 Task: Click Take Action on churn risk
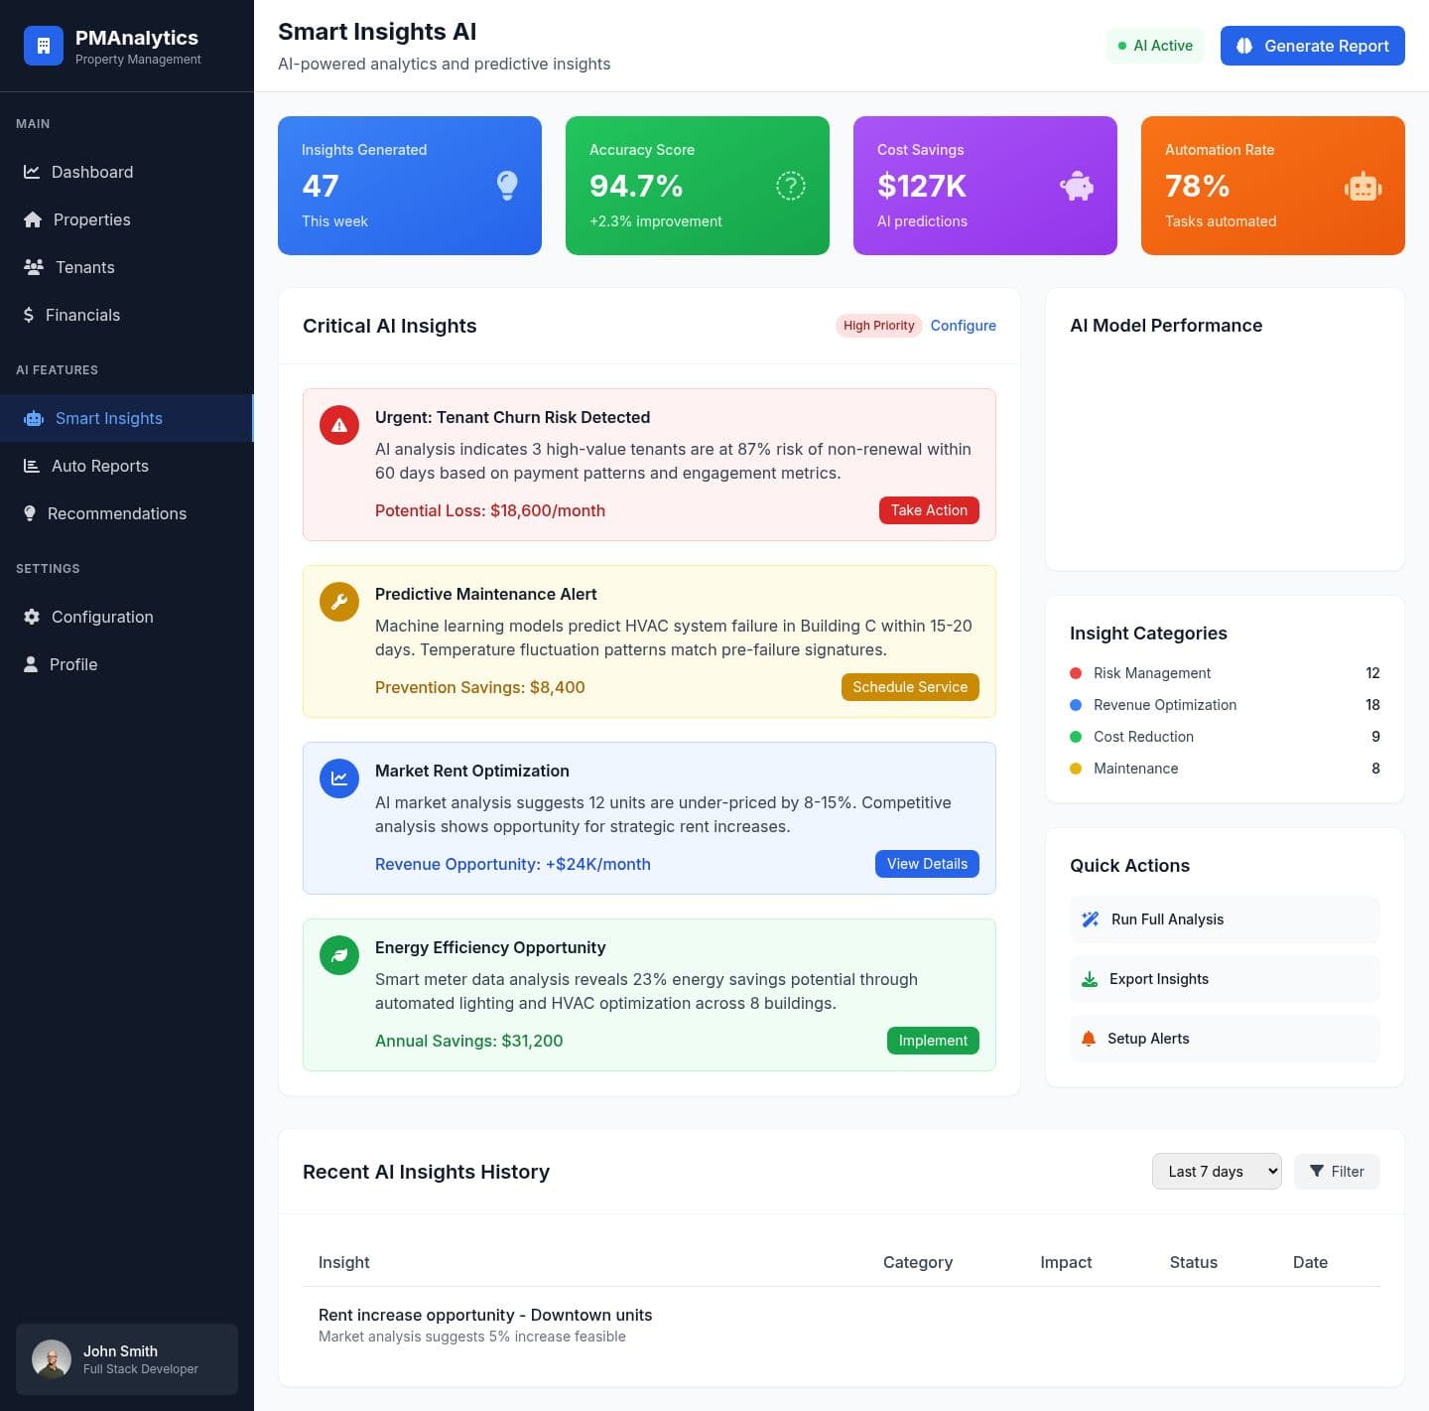(929, 510)
